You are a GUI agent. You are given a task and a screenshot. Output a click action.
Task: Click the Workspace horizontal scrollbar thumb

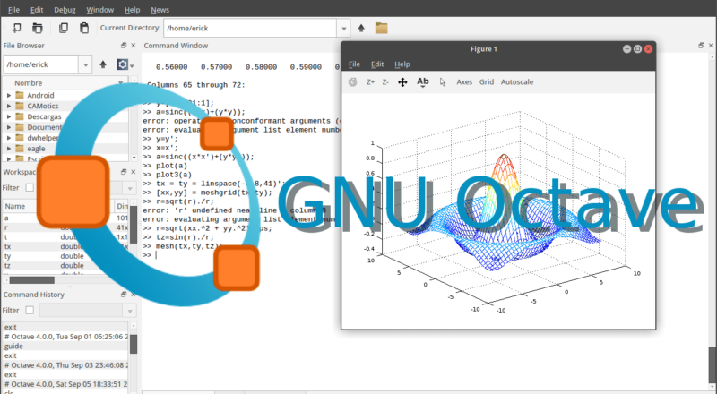tap(32, 279)
